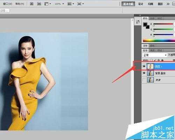Image resolution: width=175 pixels, height=140 pixels.
Task: Toggle lock transparent pixels box
Action: coord(151,60)
